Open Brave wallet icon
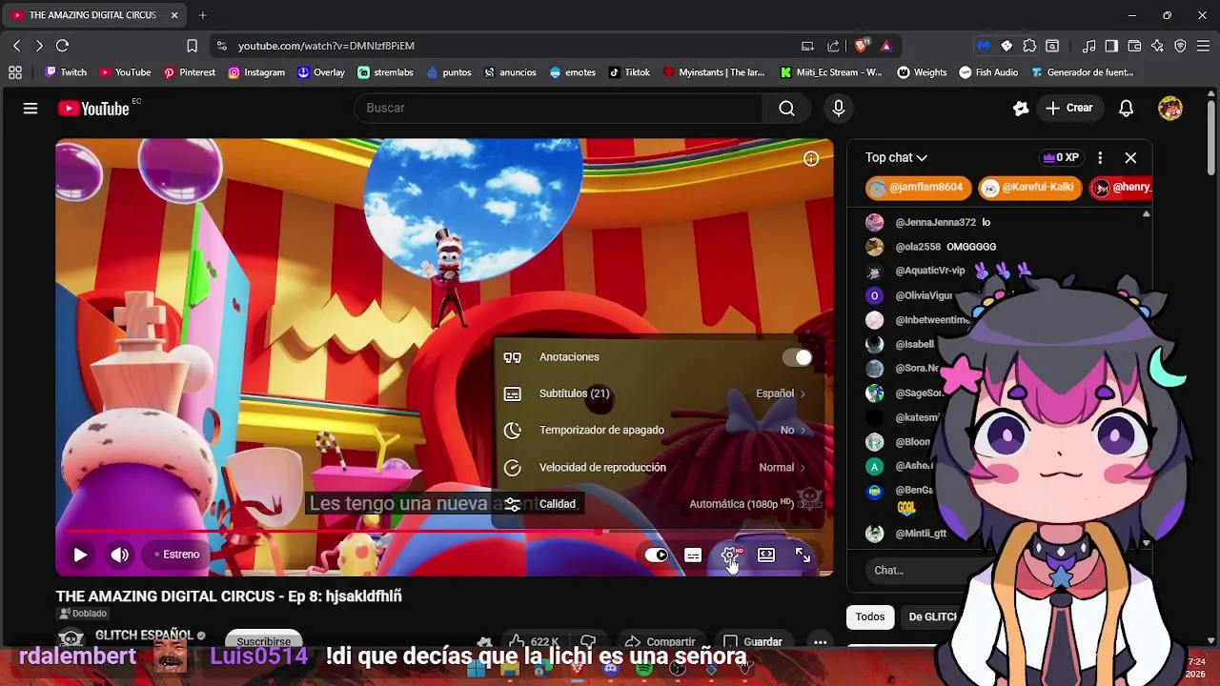This screenshot has height=686, width=1220. 1134,46
